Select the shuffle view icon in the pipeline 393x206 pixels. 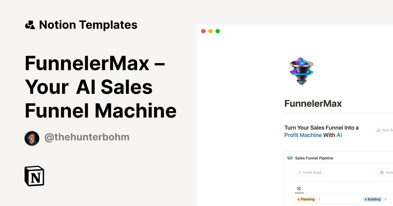299,189
